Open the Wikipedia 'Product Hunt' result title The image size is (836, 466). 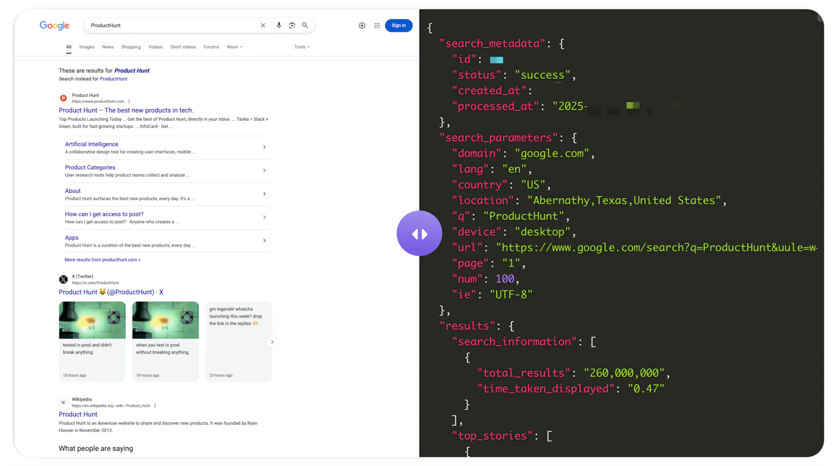tap(78, 414)
